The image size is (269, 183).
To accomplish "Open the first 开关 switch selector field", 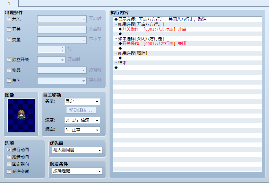I will pyautogui.click(x=62, y=19).
